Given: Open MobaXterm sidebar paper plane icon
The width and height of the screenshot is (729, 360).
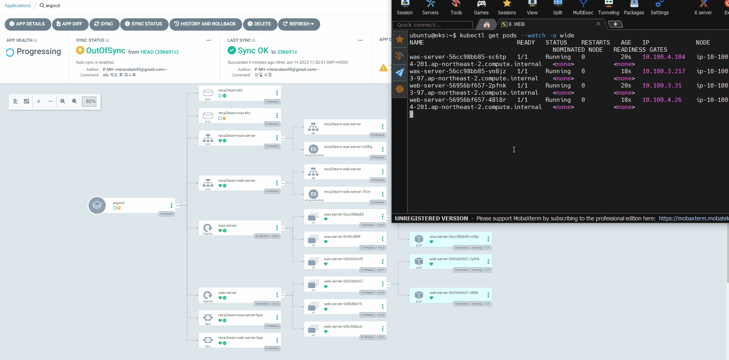Looking at the screenshot, I should [400, 72].
